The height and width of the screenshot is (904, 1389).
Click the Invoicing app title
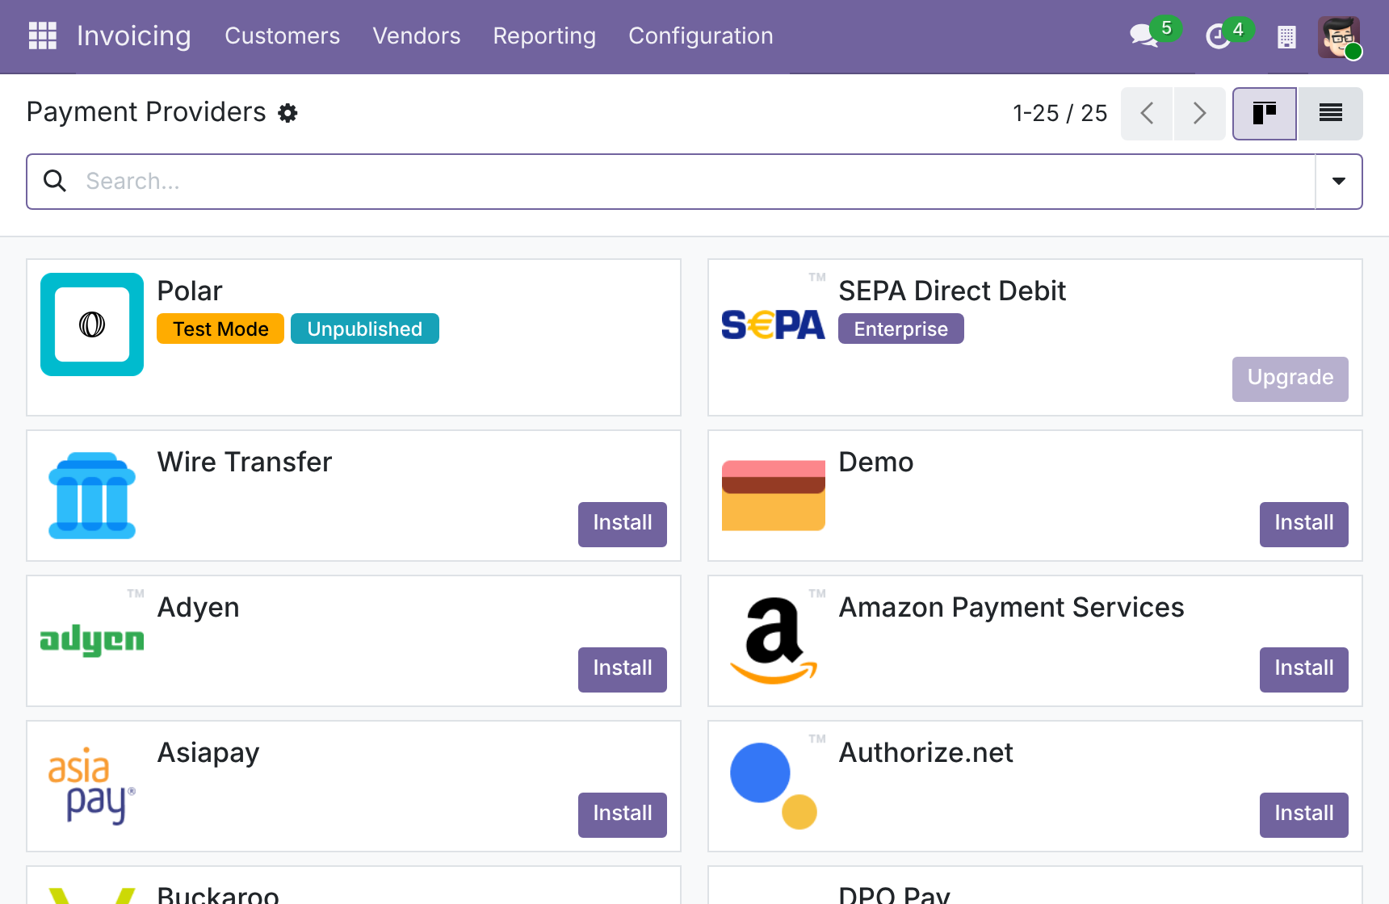click(x=134, y=36)
